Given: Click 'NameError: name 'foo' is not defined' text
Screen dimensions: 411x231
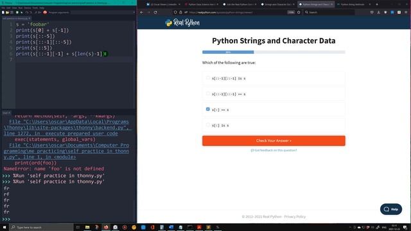Looking at the screenshot, I should [54, 169].
